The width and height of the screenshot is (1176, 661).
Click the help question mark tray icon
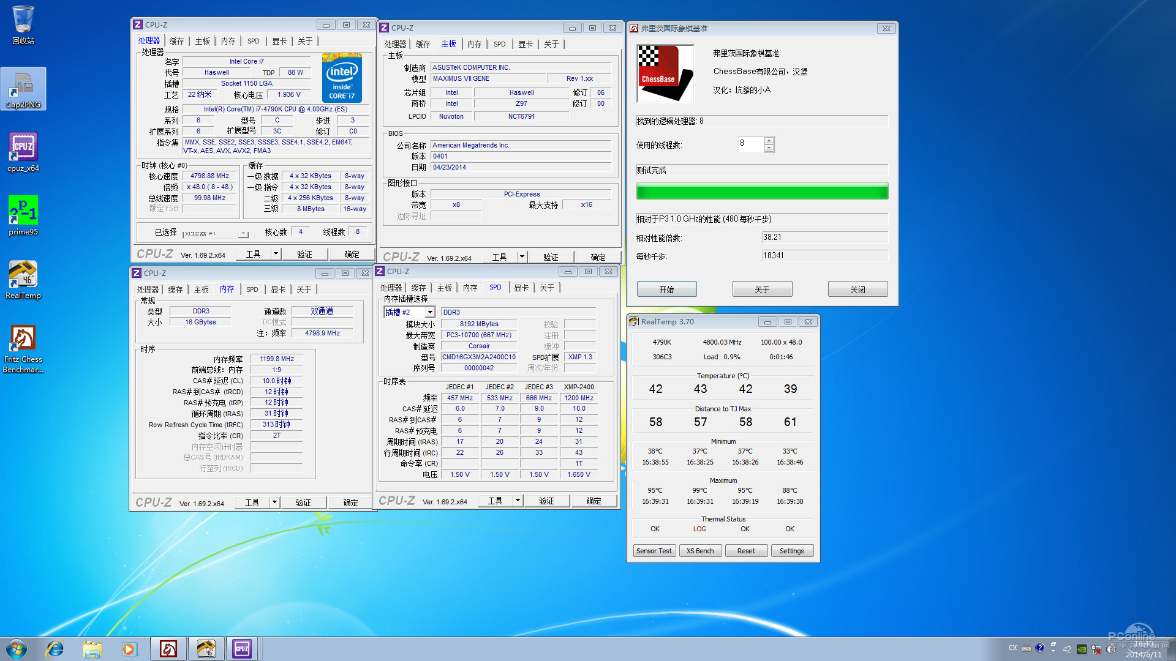(1040, 648)
